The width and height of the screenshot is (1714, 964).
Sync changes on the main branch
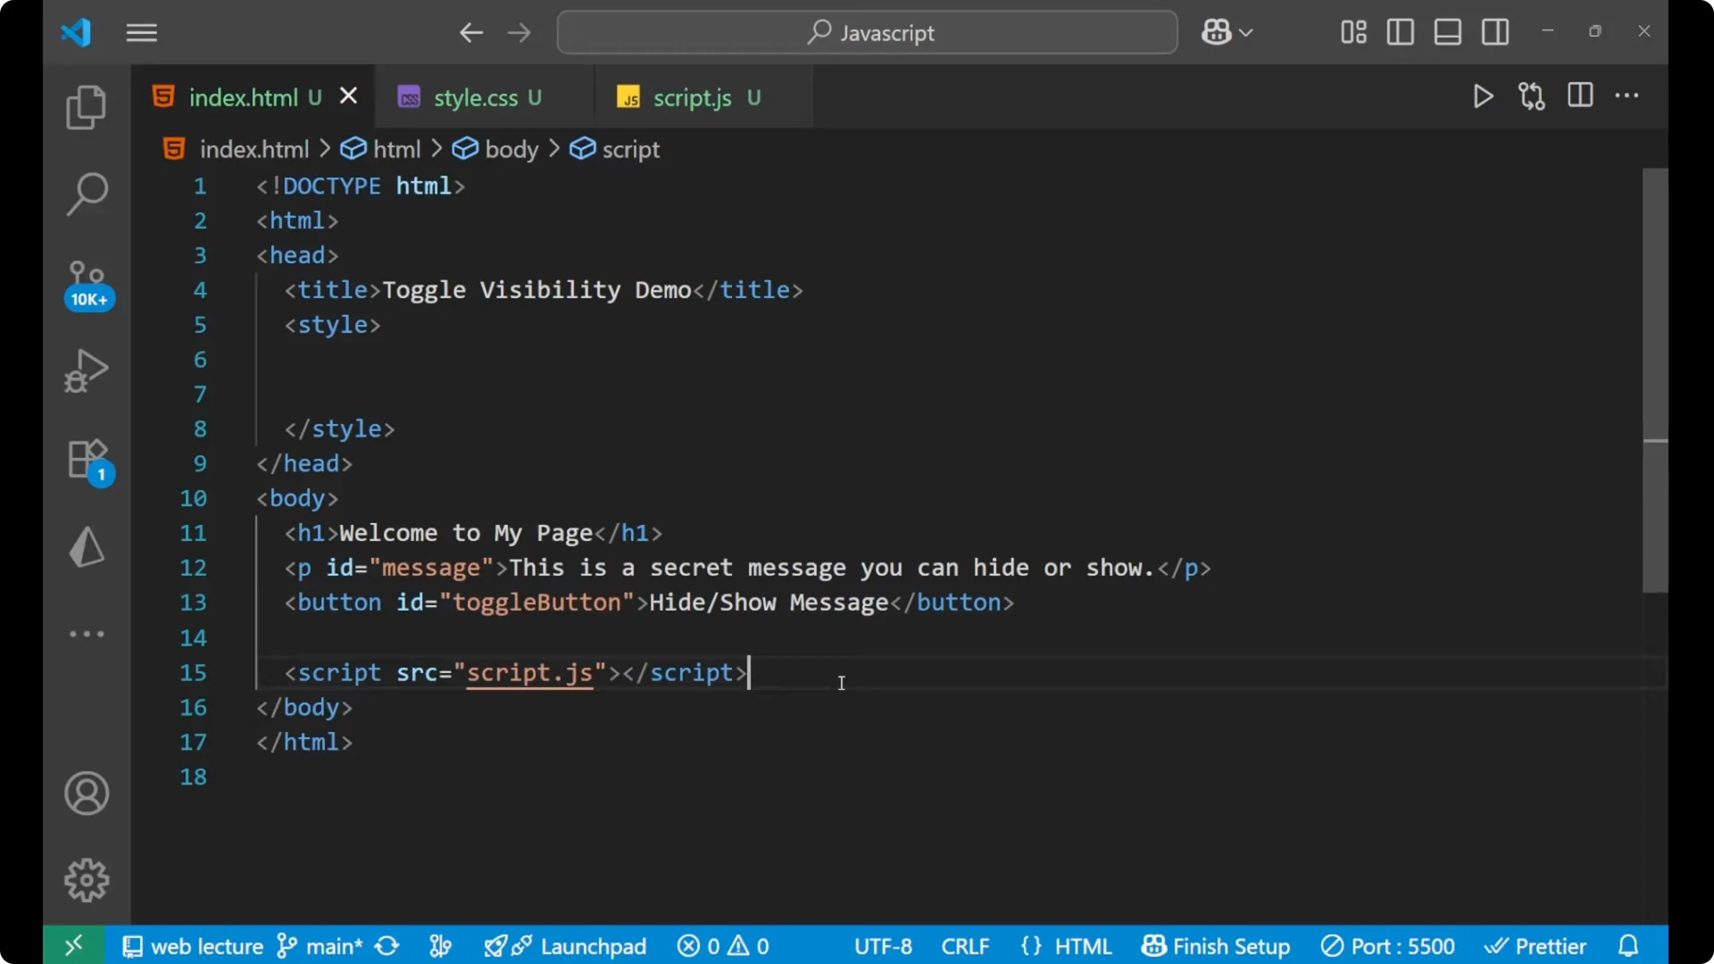pos(386,945)
